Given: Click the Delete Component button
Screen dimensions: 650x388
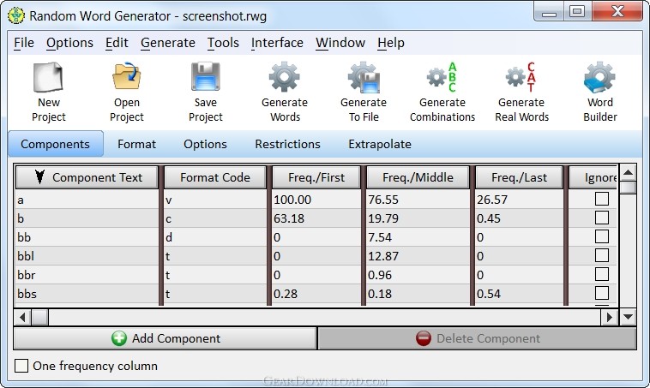Looking at the screenshot, I should coord(477,338).
